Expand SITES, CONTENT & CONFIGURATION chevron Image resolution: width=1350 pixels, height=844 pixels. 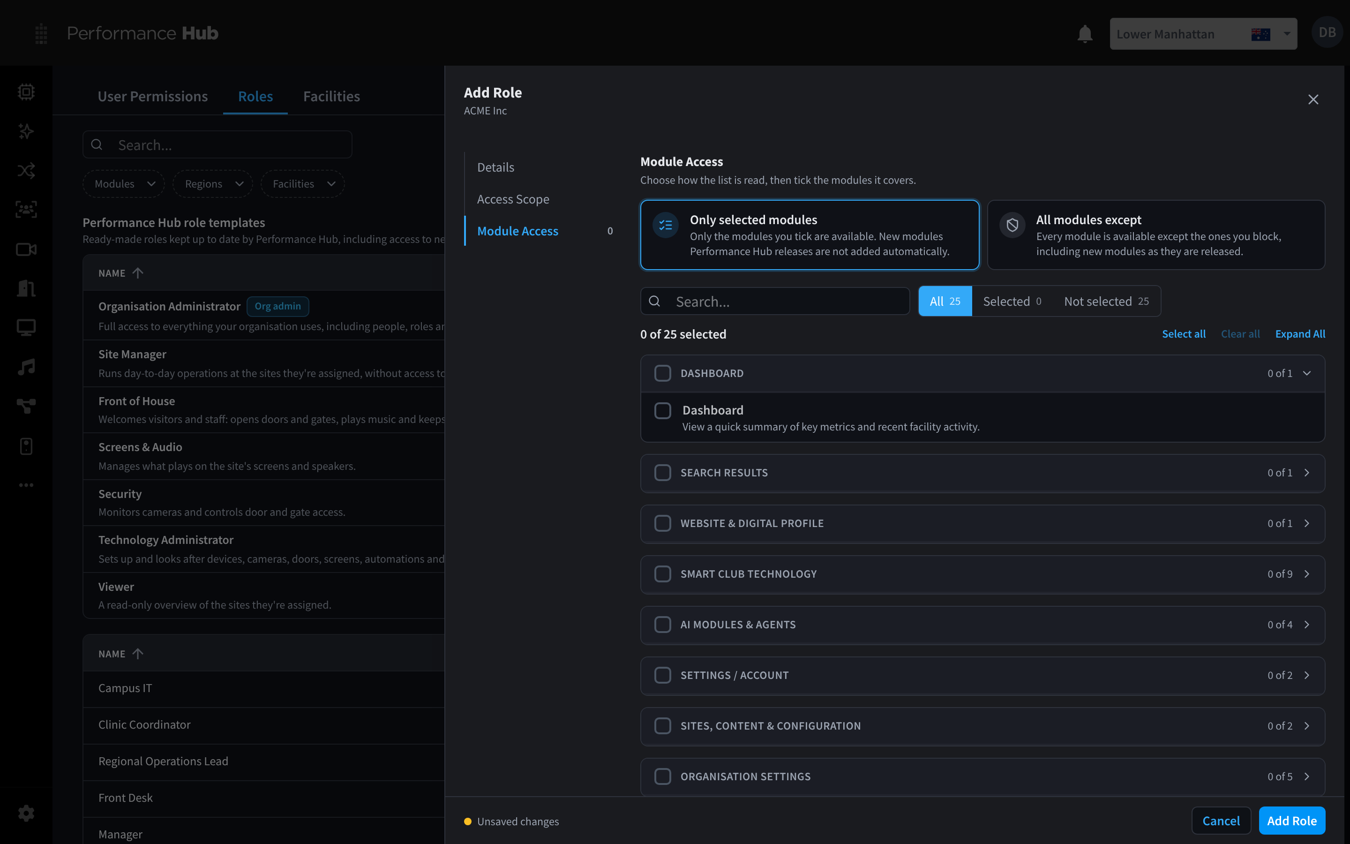(x=1306, y=726)
